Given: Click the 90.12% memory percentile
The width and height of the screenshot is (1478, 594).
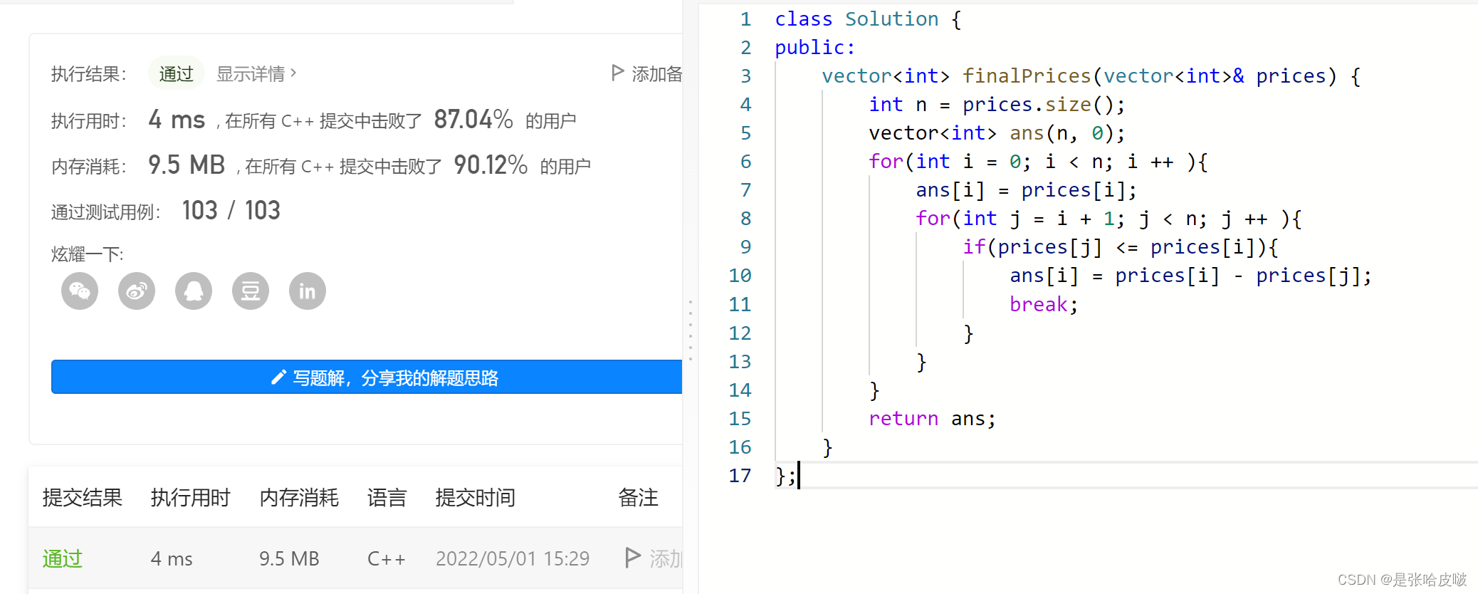Looking at the screenshot, I should coord(491,165).
